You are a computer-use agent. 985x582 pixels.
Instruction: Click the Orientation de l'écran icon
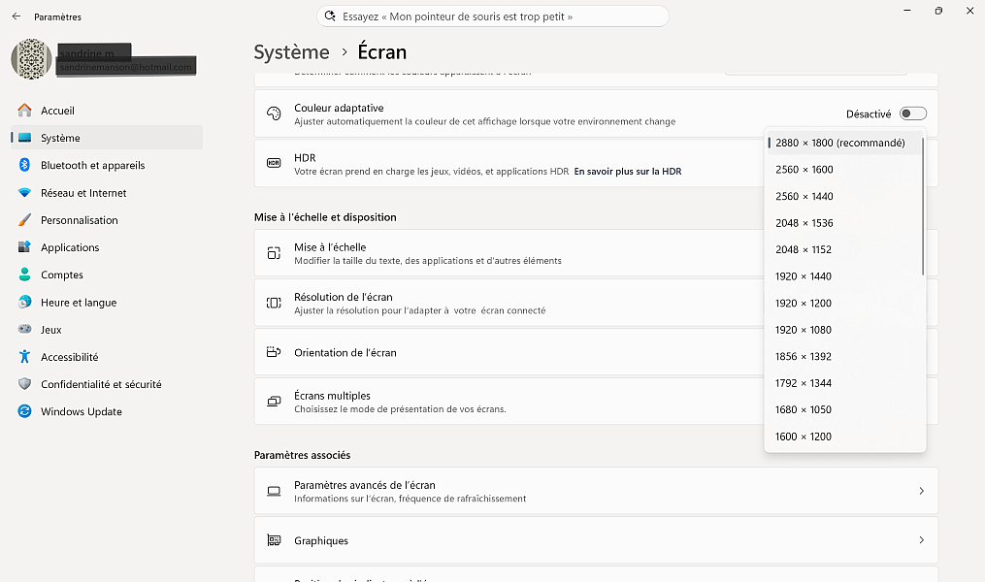click(x=274, y=352)
